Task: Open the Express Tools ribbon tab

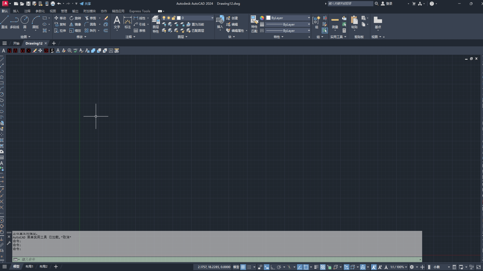Action: (x=140, y=11)
